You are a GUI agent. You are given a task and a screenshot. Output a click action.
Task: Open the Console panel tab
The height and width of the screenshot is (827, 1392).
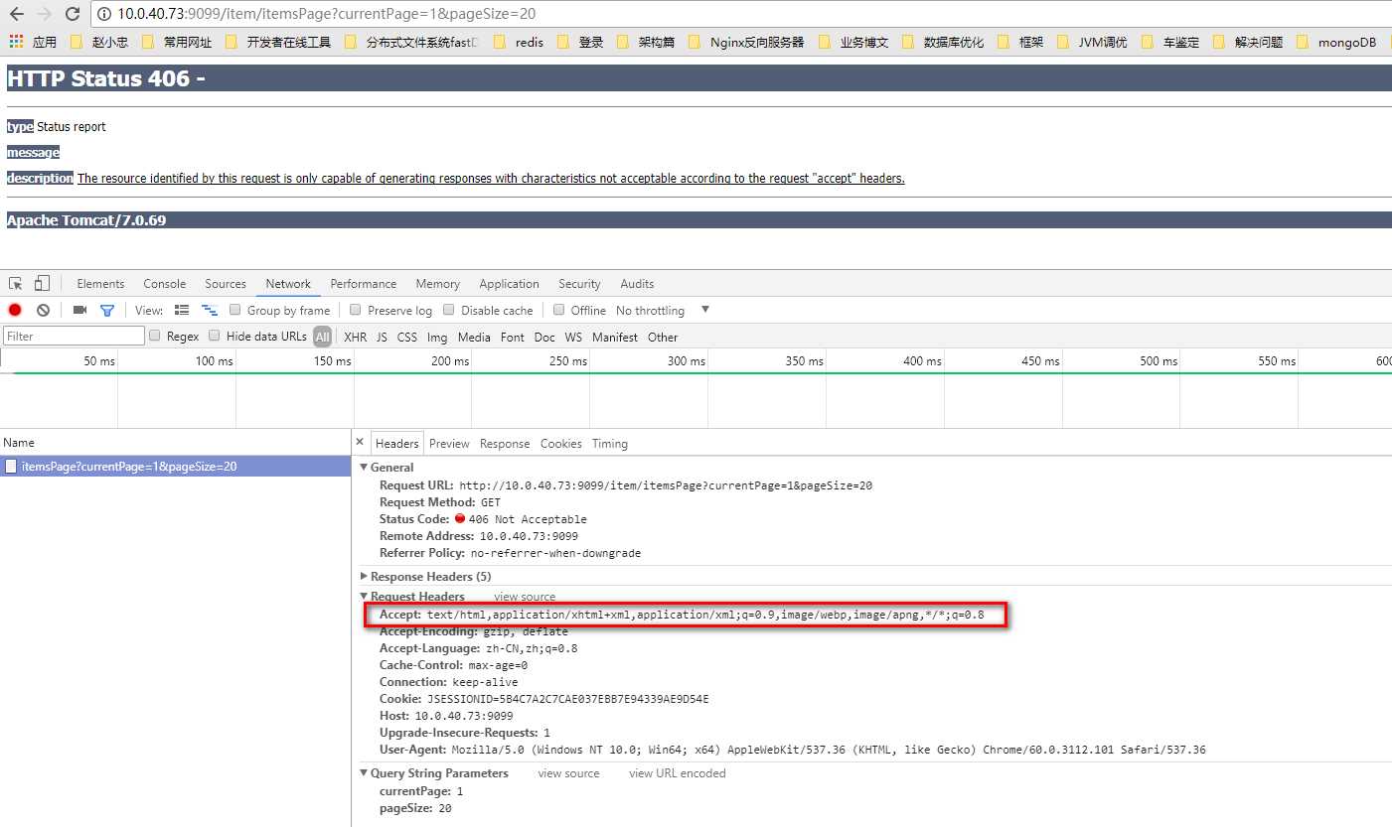[x=165, y=283]
